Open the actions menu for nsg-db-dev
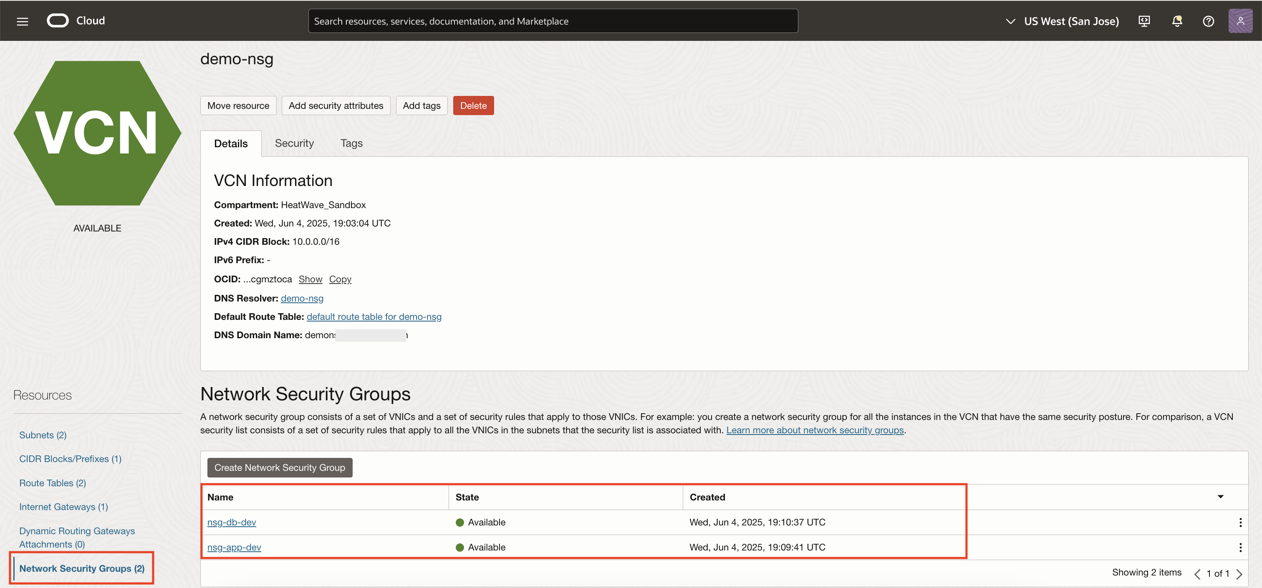Screen dimensions: 1262x588 (1239, 522)
